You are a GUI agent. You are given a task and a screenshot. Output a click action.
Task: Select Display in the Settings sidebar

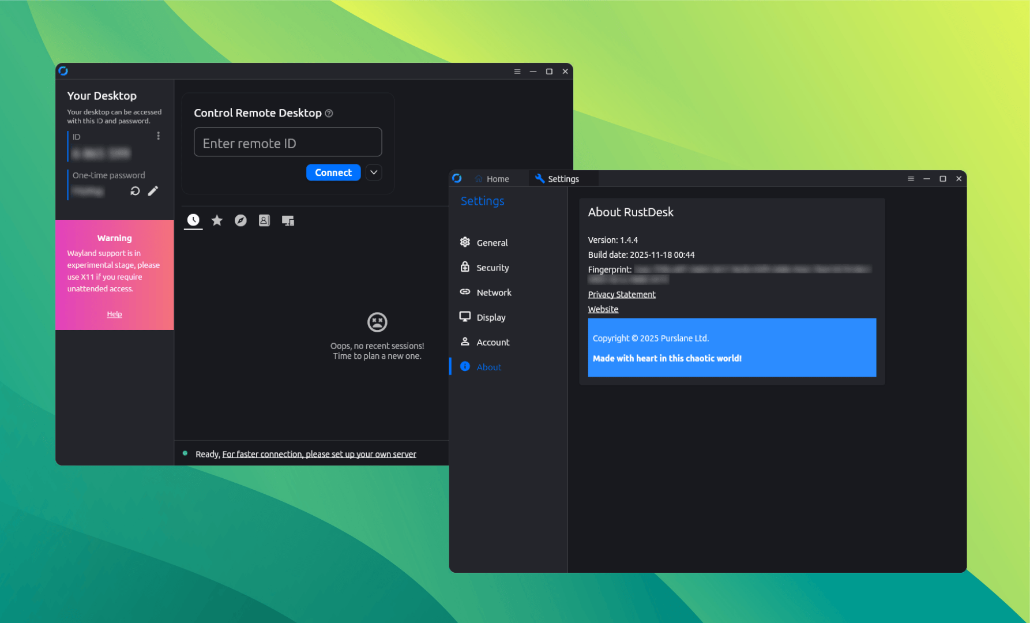coord(491,317)
